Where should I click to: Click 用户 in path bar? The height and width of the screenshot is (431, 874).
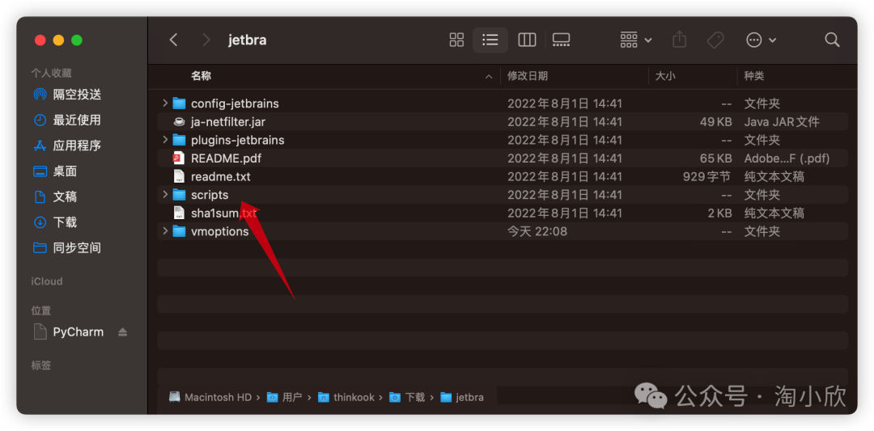284,397
